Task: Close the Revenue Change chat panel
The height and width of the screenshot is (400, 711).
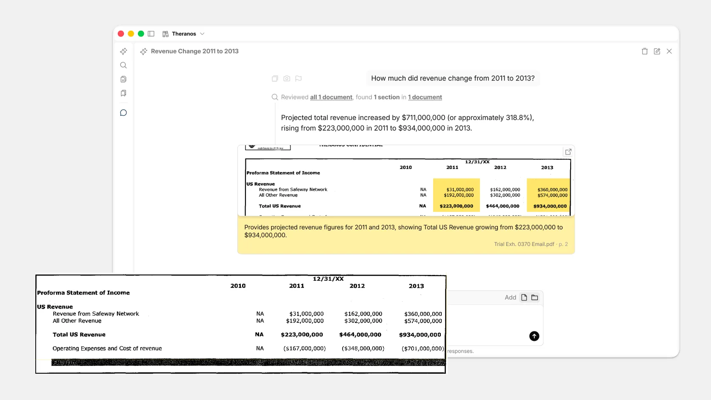Action: [669, 51]
